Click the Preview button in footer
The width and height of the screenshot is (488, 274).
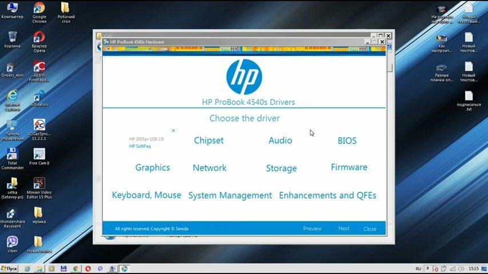tap(312, 228)
